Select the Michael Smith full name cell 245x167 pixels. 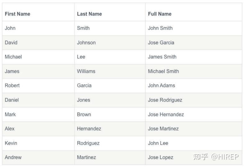click(163, 71)
